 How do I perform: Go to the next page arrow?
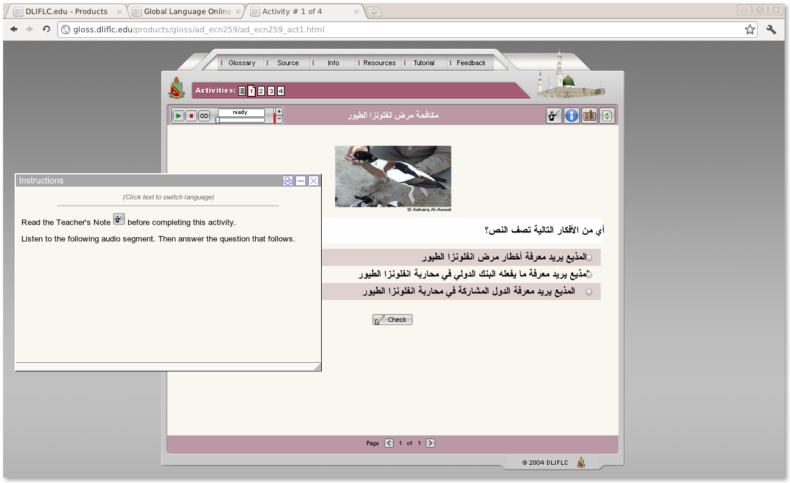(430, 443)
